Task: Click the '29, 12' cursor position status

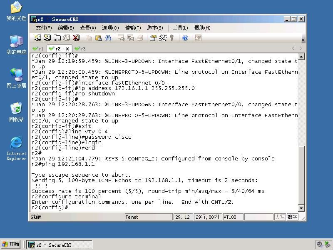Action: point(183,217)
